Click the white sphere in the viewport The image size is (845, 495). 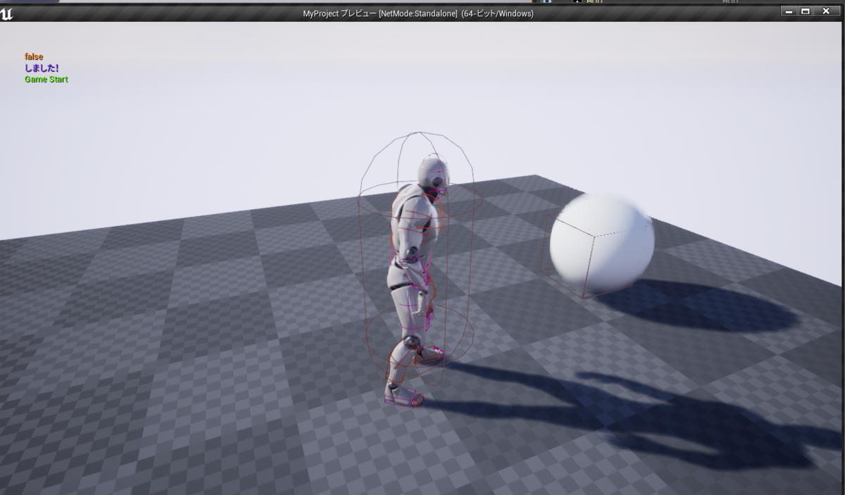[x=602, y=242]
